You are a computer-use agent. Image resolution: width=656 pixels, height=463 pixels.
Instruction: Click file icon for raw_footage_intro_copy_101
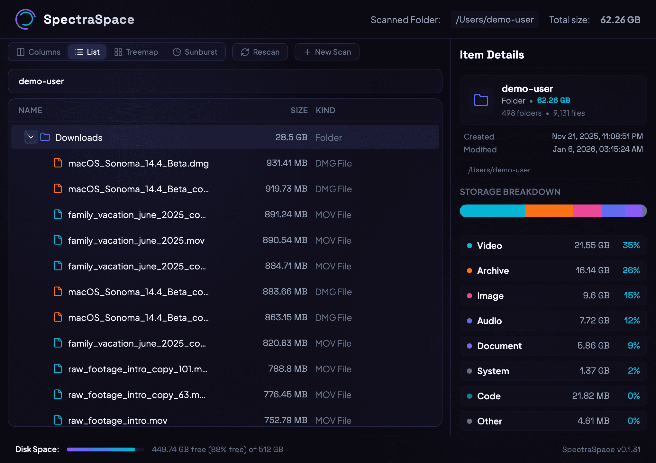58,369
